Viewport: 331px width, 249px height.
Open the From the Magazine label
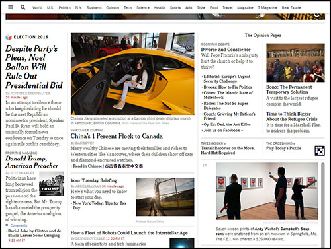21,153
